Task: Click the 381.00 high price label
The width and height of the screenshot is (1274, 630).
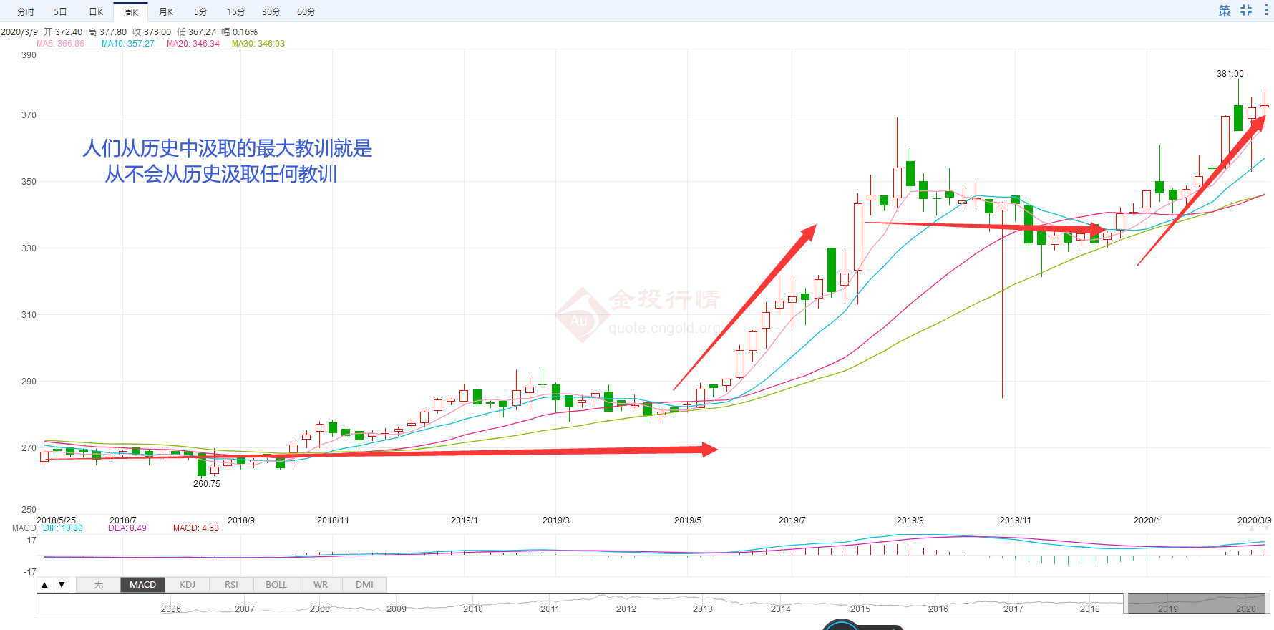Action: 1230,74
